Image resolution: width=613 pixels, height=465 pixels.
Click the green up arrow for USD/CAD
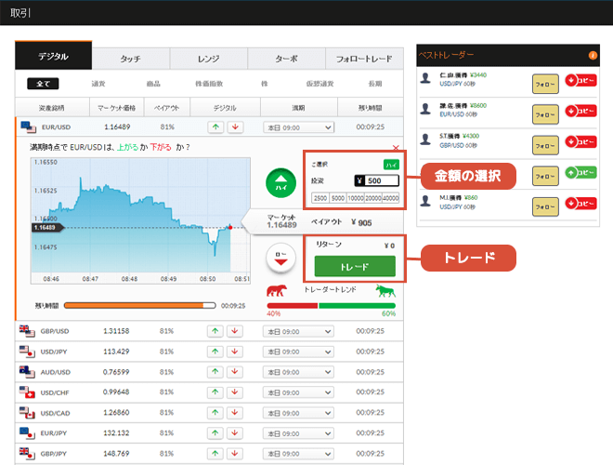point(215,413)
